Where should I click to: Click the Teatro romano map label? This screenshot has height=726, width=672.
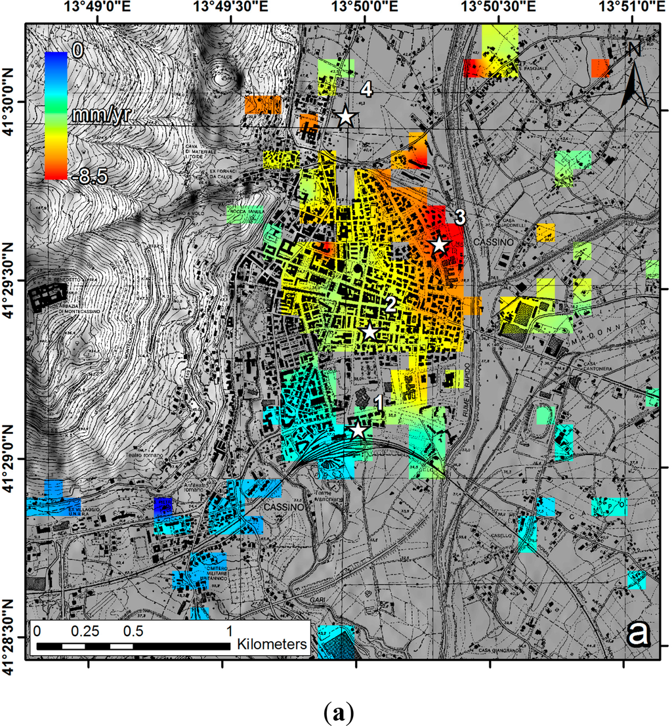144,455
